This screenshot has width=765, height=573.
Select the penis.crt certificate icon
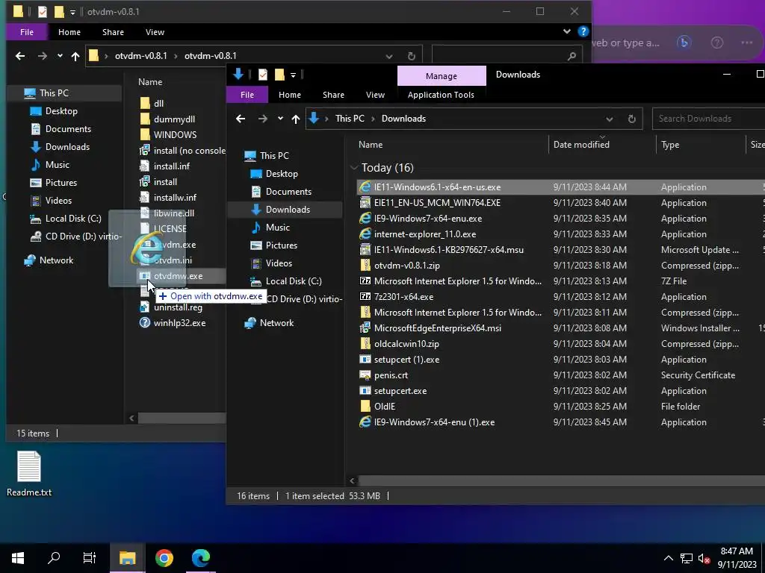[x=365, y=375]
